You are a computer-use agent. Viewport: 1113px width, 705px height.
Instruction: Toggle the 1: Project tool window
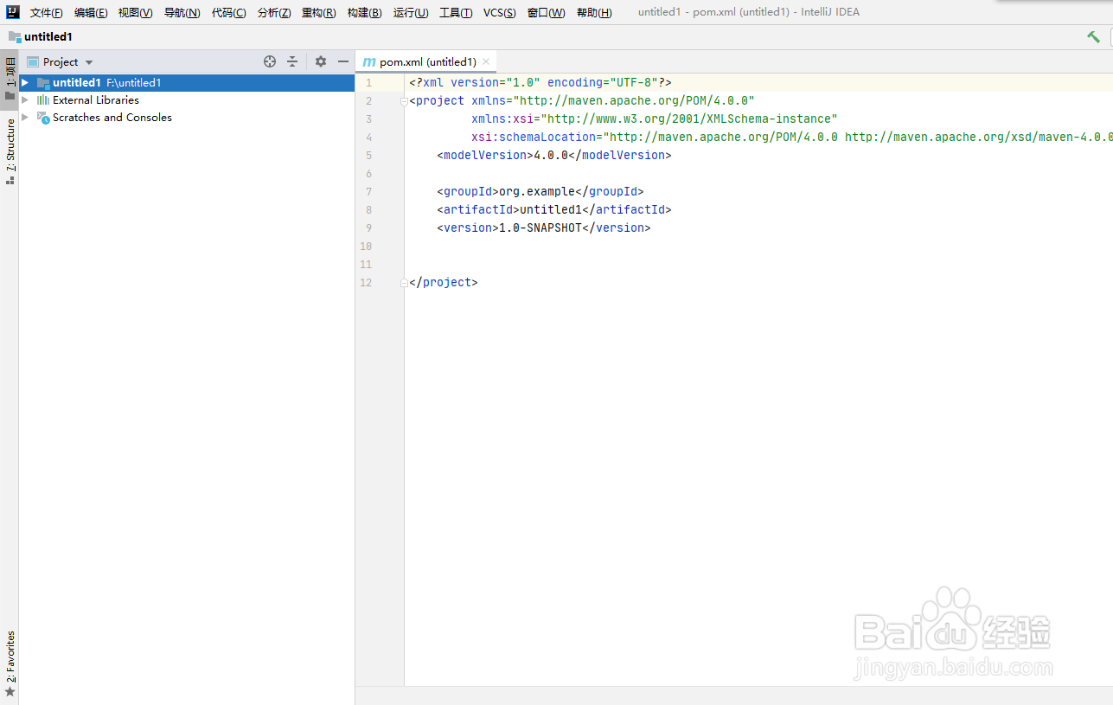pos(10,80)
